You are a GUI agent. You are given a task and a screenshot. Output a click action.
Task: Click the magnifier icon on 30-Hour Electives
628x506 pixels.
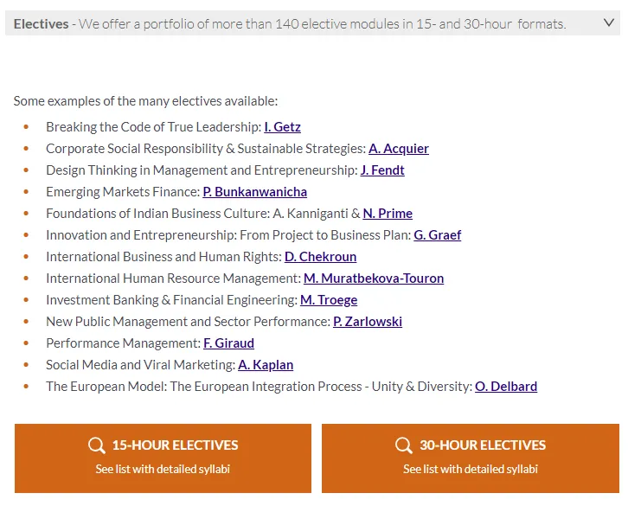click(404, 445)
